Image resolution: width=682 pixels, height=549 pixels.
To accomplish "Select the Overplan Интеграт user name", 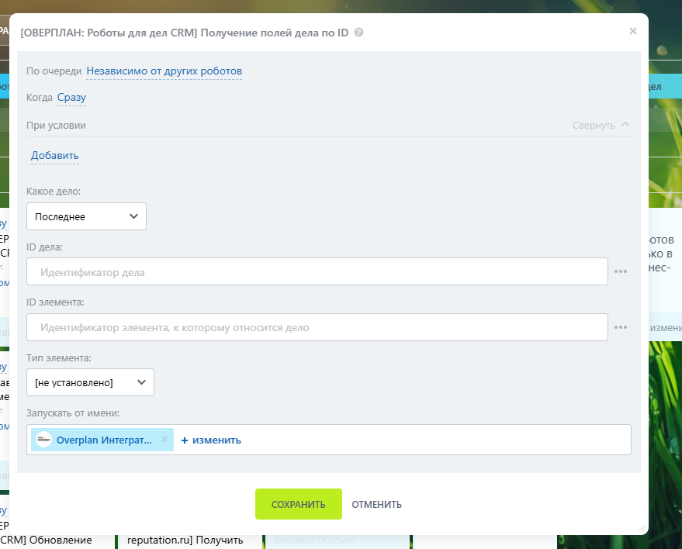I will click(x=104, y=440).
